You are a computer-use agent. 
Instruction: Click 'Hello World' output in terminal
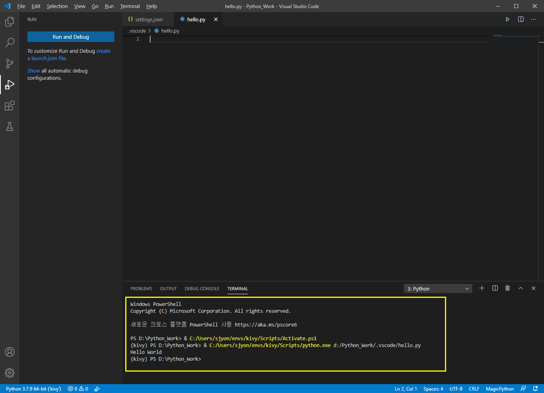click(x=146, y=352)
